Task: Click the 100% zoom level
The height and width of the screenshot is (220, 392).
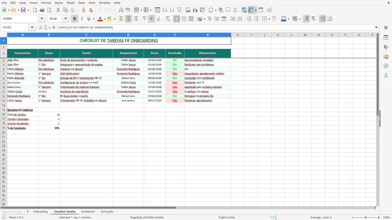Action: click(x=386, y=217)
